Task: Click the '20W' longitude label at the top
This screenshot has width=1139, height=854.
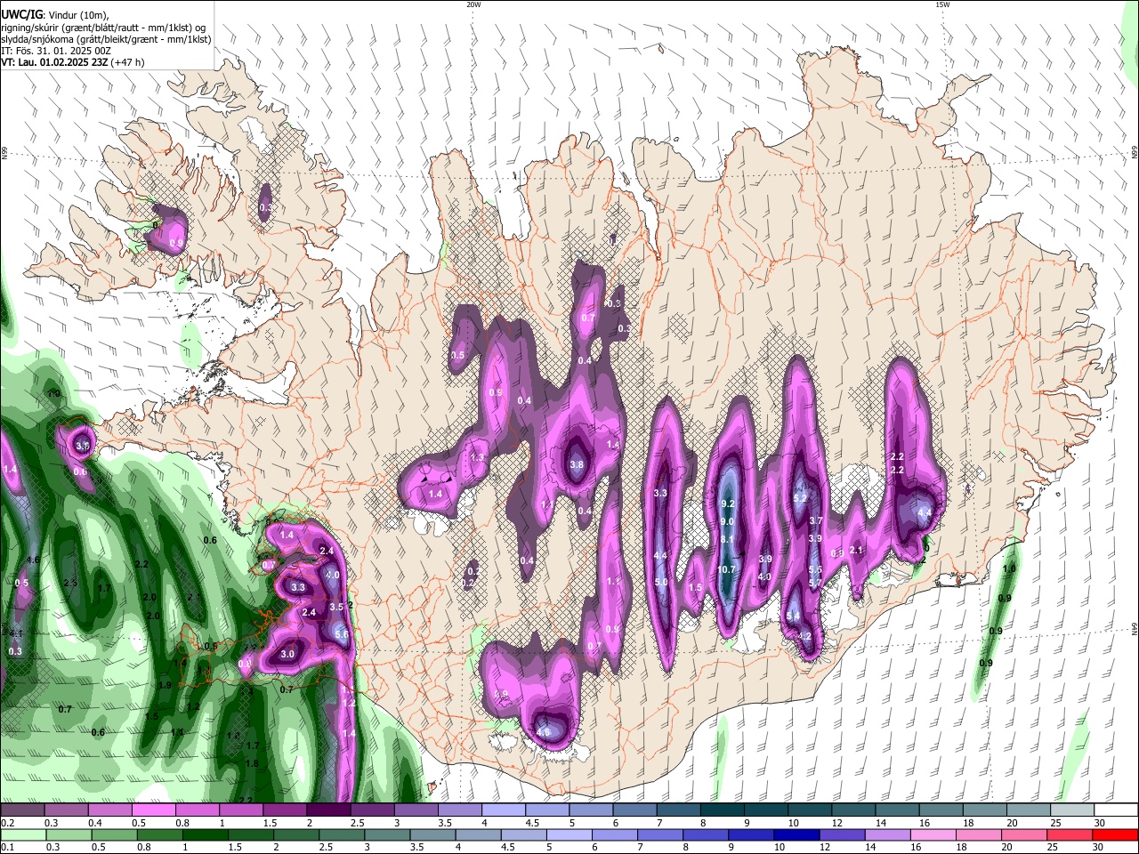Action: (x=473, y=4)
